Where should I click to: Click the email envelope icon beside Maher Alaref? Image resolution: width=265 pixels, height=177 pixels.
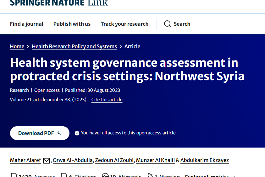point(47,160)
